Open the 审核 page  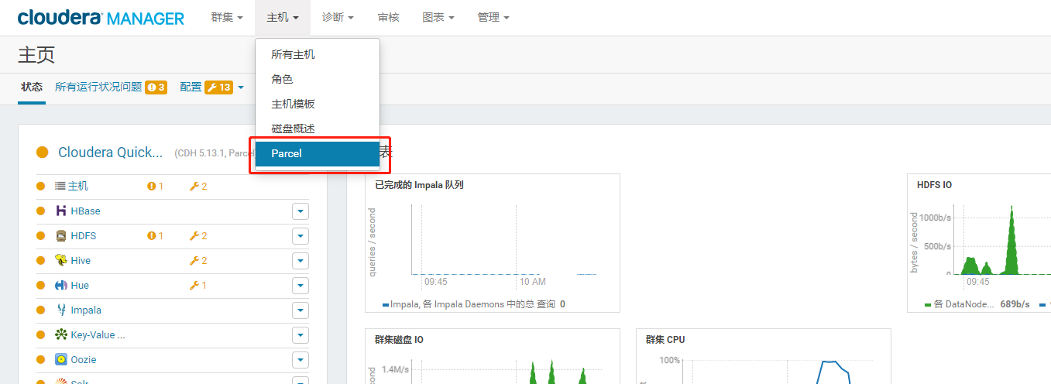point(388,17)
